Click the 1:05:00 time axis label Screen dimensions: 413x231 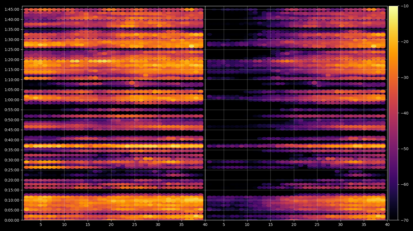pyautogui.click(x=12, y=90)
